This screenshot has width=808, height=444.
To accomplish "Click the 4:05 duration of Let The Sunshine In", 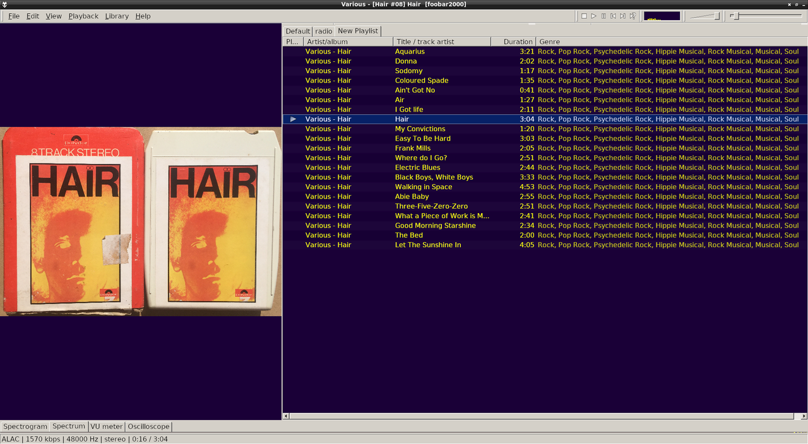I will [x=527, y=245].
